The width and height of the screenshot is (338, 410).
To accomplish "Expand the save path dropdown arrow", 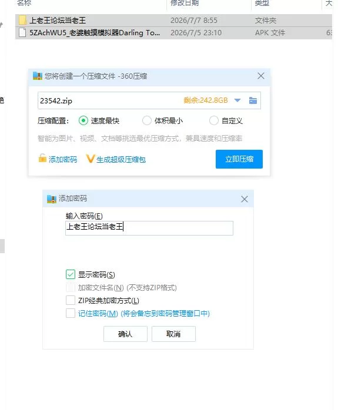I will [x=237, y=100].
